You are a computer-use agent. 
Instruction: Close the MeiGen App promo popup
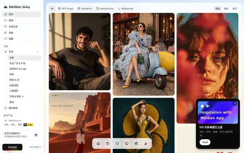235,104
